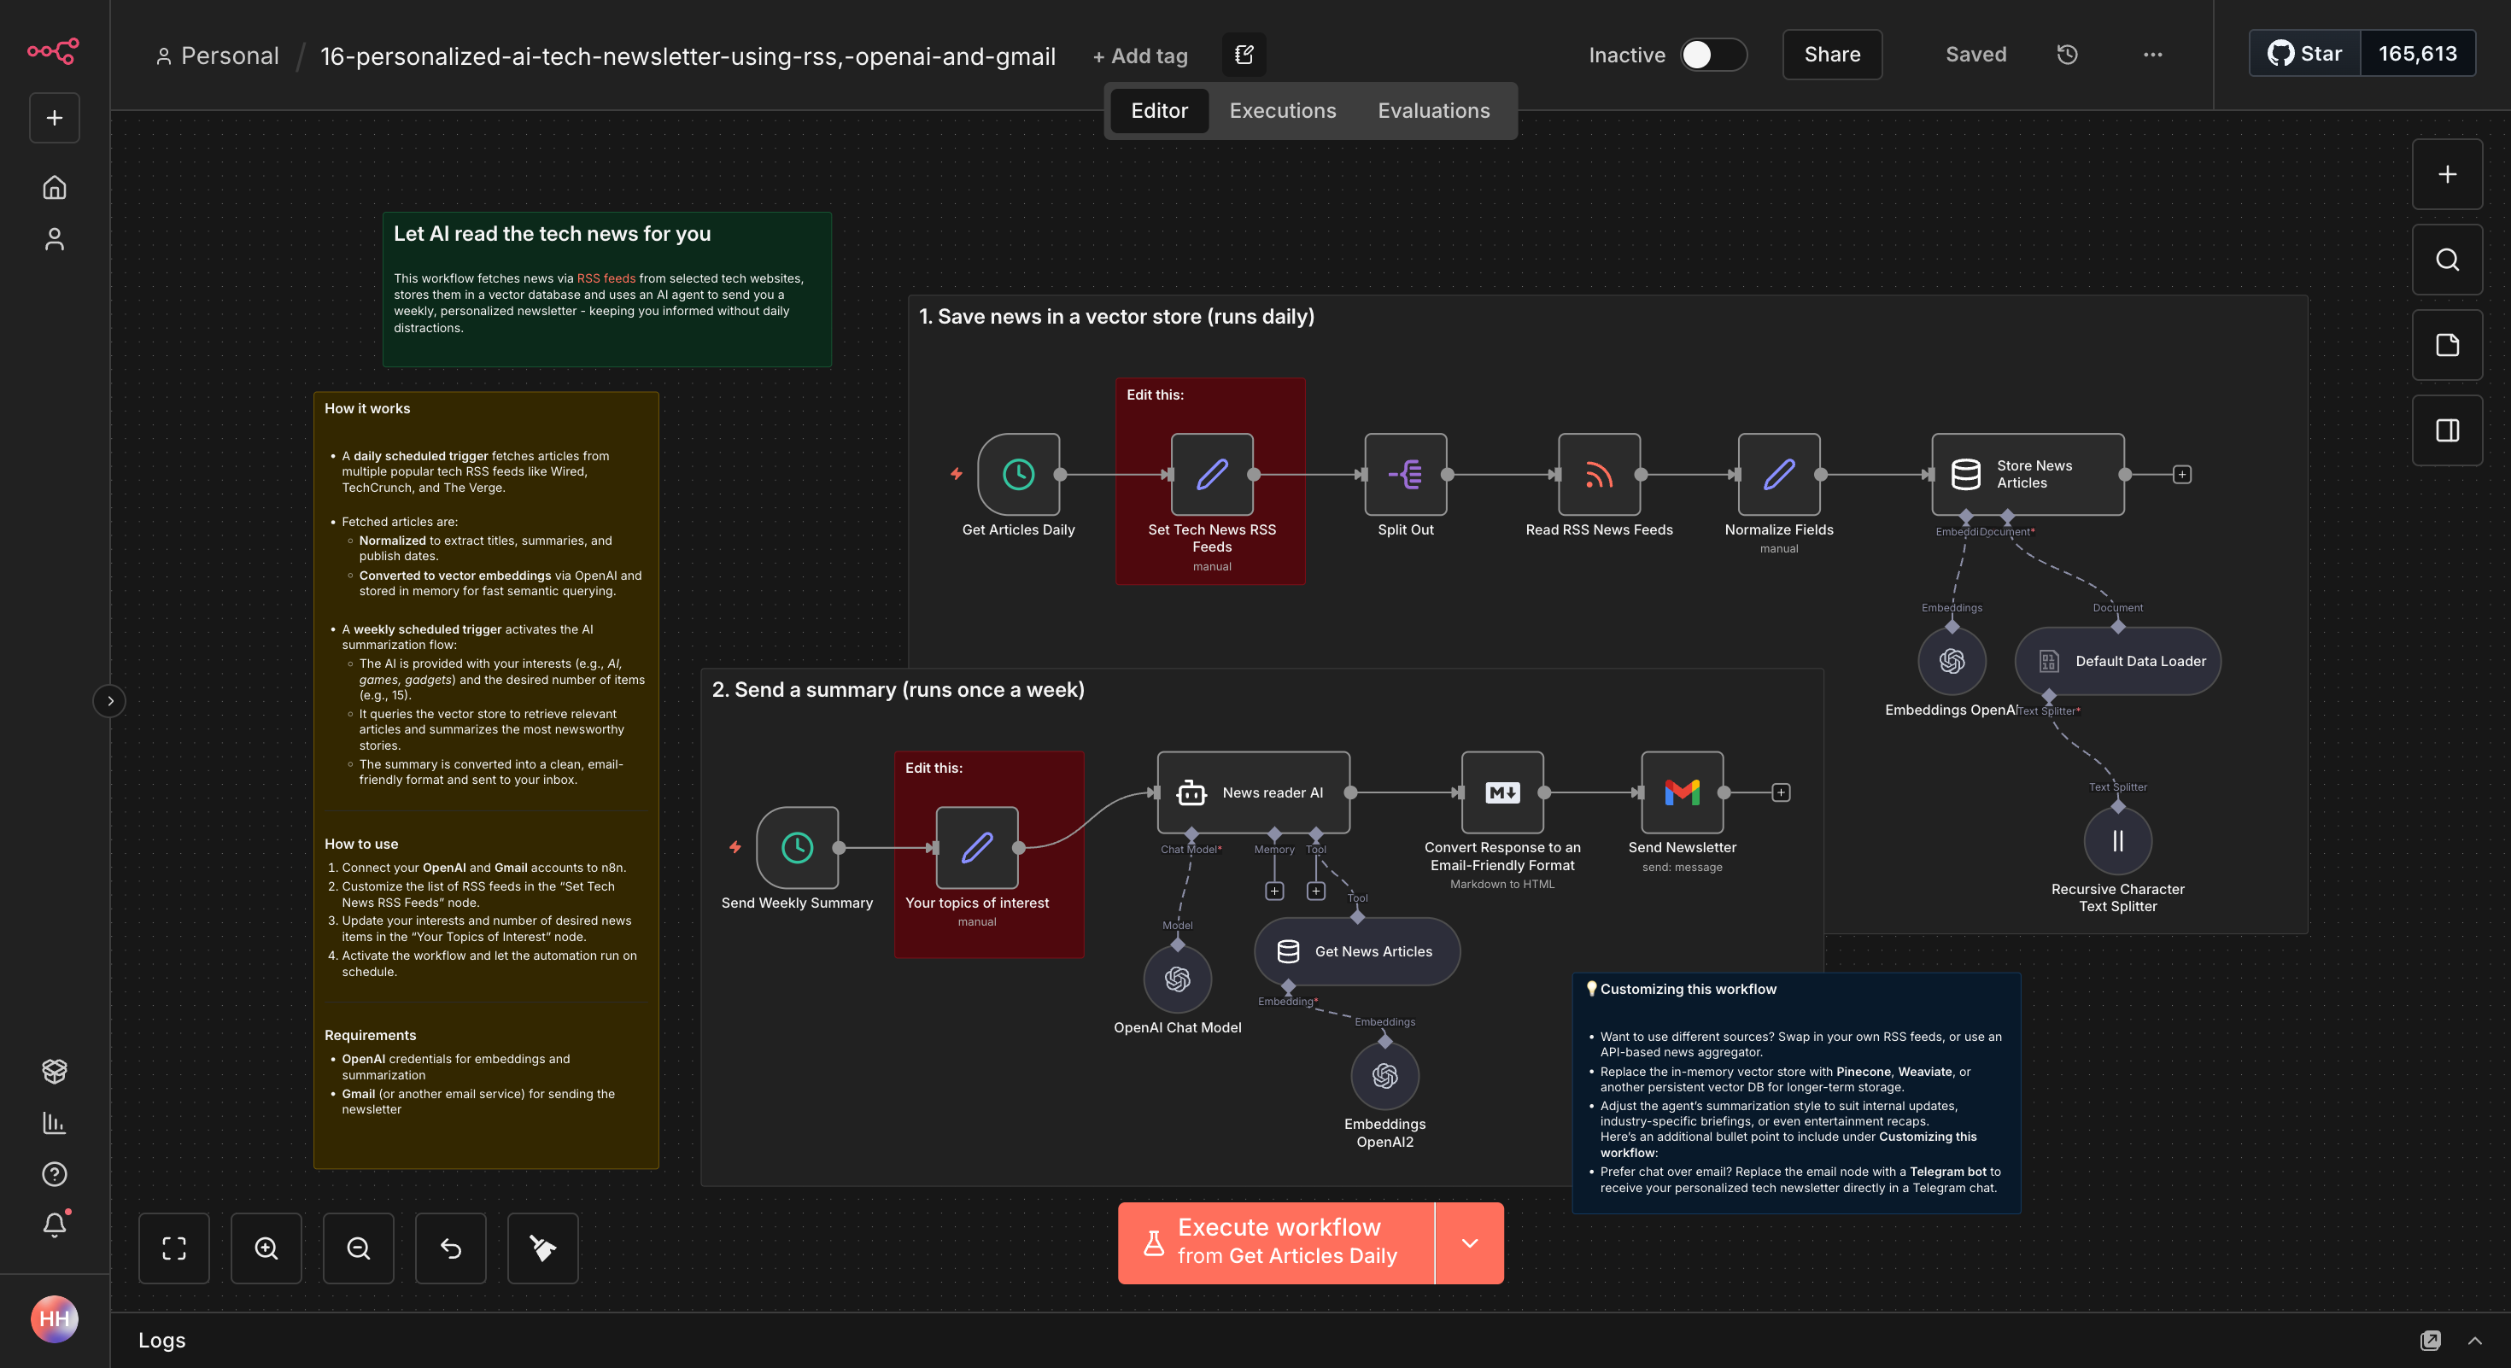The width and height of the screenshot is (2511, 1368).
Task: Click the zoom out magnifier icon
Action: (x=358, y=1248)
